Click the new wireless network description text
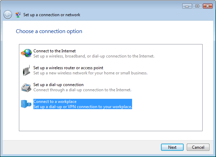This screenshot has height=157, width=216. [90, 73]
